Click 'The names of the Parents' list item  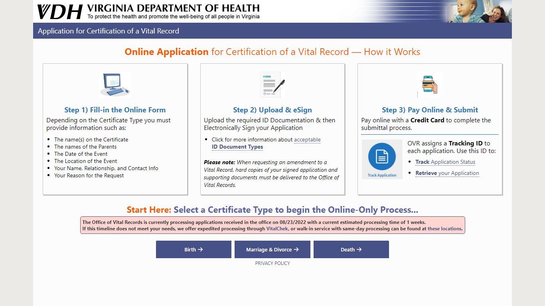pos(85,147)
